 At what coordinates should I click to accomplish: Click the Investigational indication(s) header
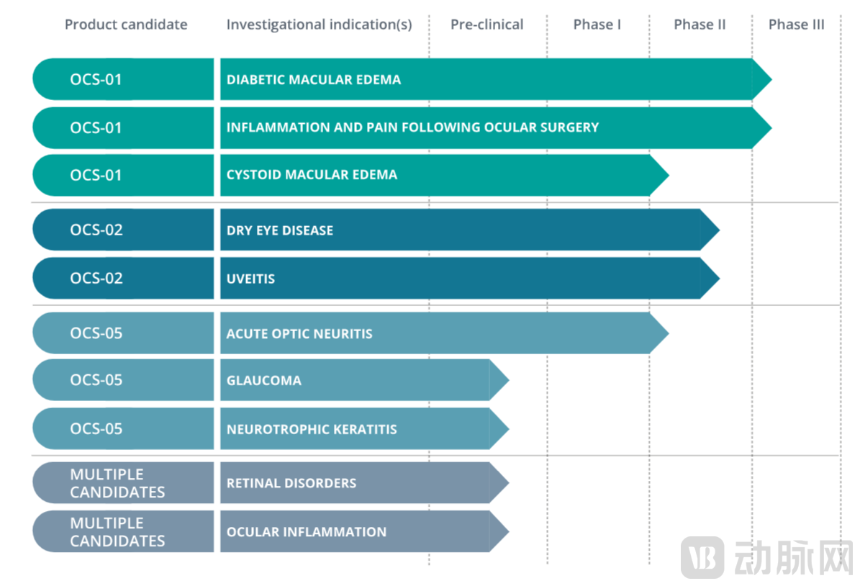(x=320, y=25)
